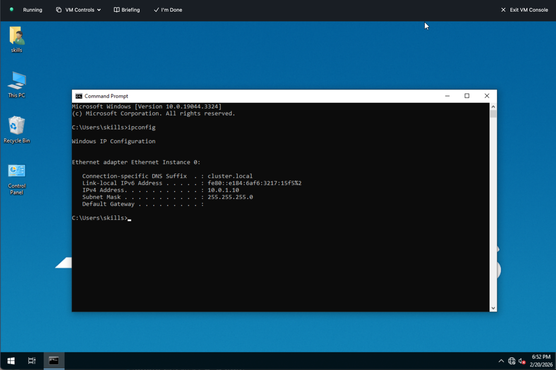Click the typed ipconfig command line
The width and height of the screenshot is (556, 370).
[114, 128]
